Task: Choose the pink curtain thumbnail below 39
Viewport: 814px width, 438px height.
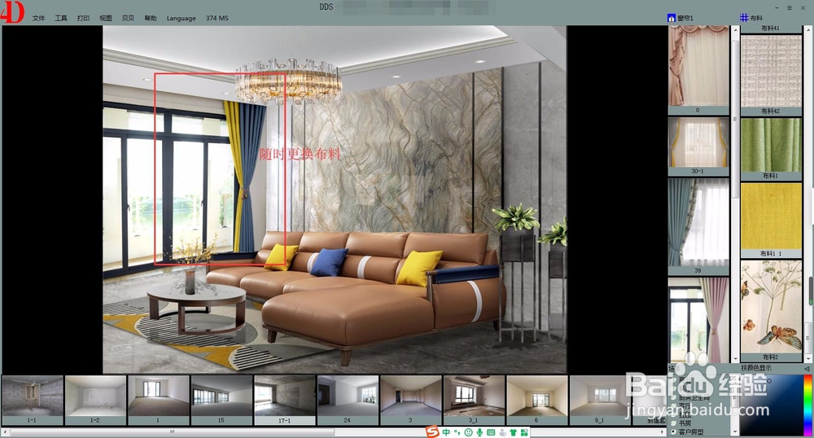Action: (698, 320)
